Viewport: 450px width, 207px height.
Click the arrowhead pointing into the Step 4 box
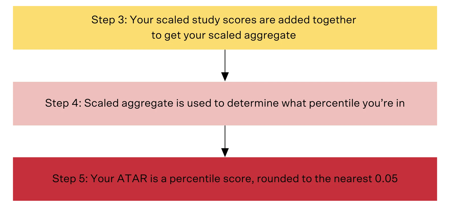(x=225, y=77)
